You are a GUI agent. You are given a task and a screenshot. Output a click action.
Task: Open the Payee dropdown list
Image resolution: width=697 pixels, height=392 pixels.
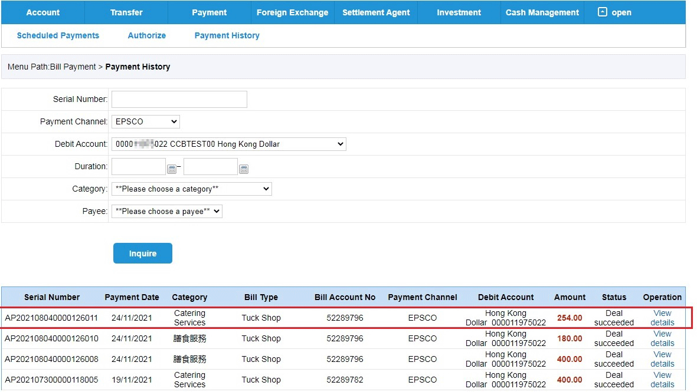coord(166,211)
